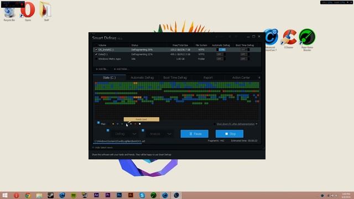The width and height of the screenshot is (354, 199).
Task: Click the share software news message
Action: (x=132, y=155)
